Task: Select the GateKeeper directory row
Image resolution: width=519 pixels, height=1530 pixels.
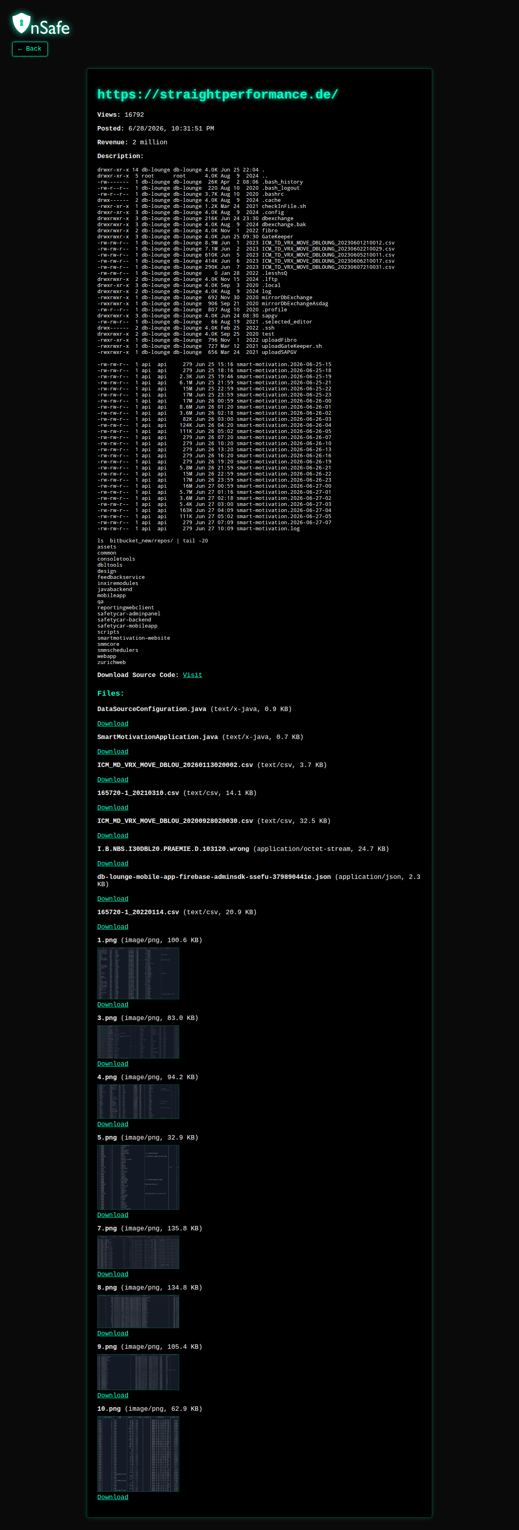Action: click(195, 236)
